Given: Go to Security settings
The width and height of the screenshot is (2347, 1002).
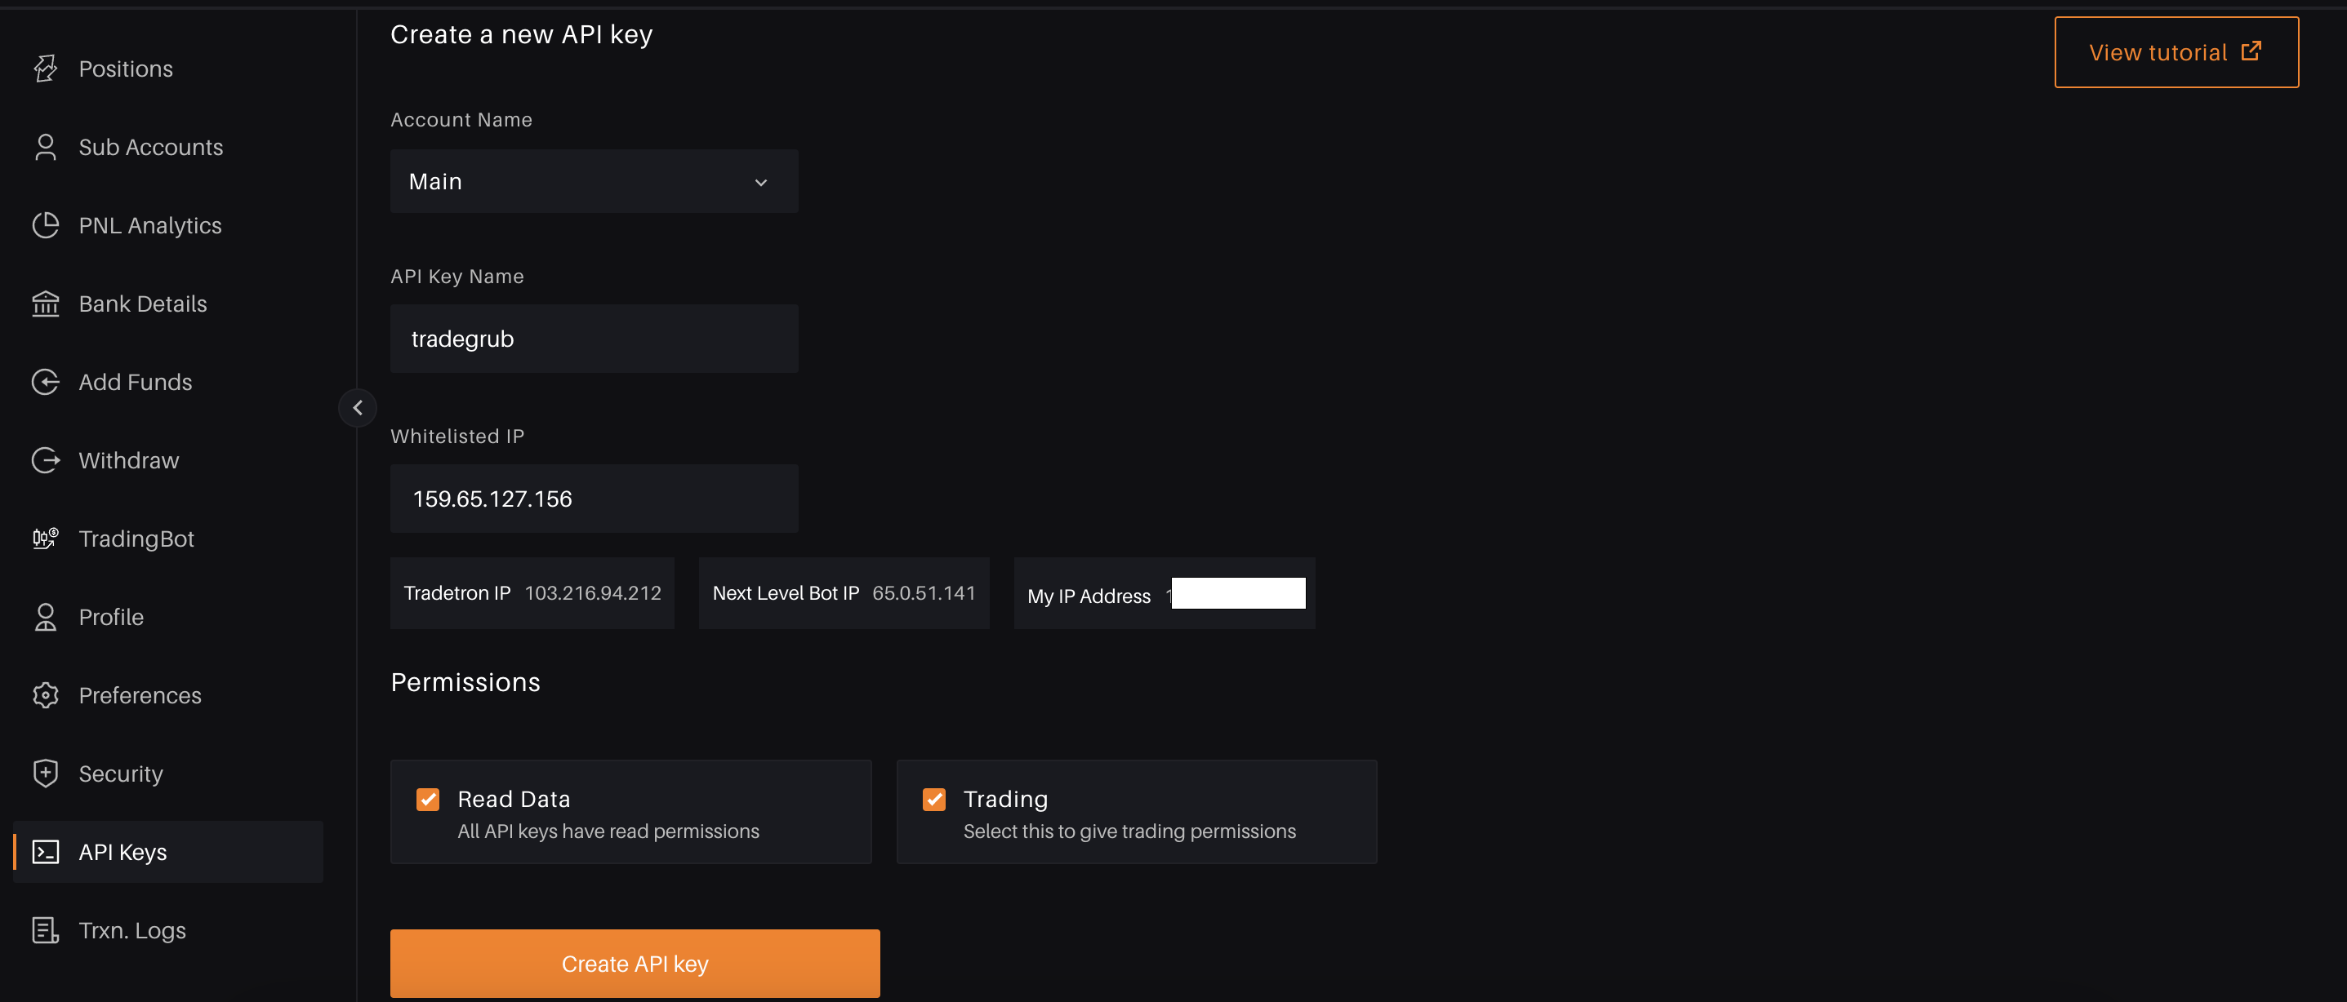Looking at the screenshot, I should 120,773.
